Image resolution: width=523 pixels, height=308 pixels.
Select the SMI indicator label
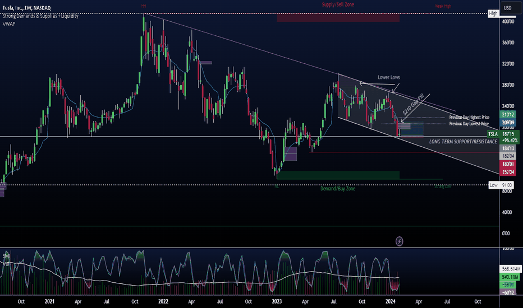click(x=6, y=256)
